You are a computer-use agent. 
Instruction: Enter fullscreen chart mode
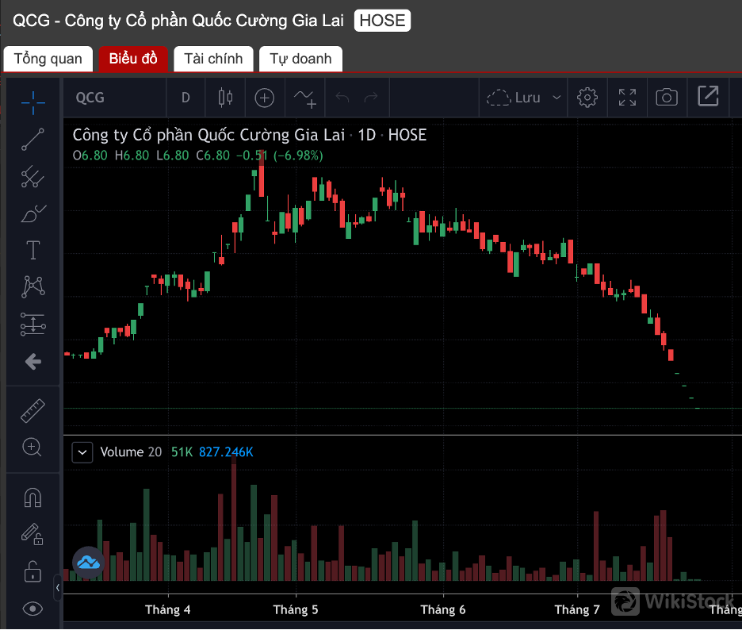pos(627,98)
